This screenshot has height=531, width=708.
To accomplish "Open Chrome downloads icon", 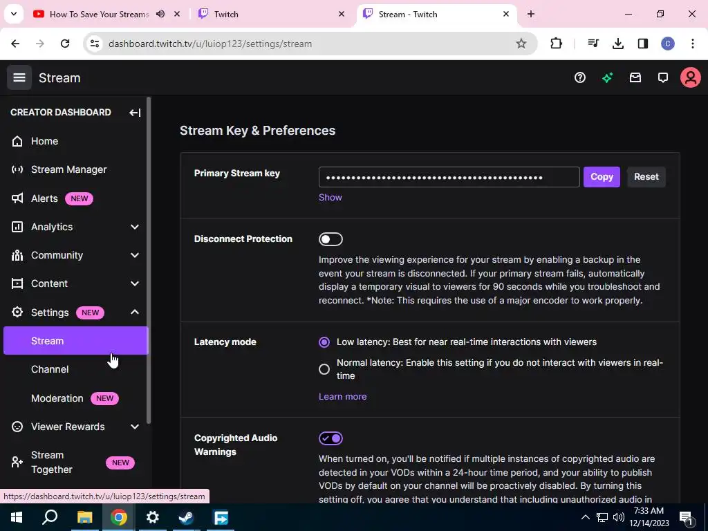I will coord(617,44).
